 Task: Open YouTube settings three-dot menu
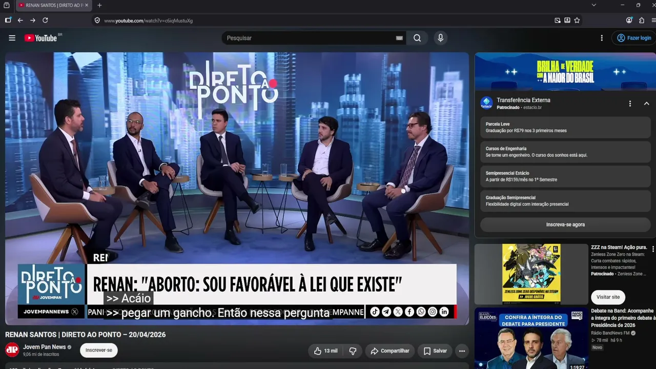[602, 38]
